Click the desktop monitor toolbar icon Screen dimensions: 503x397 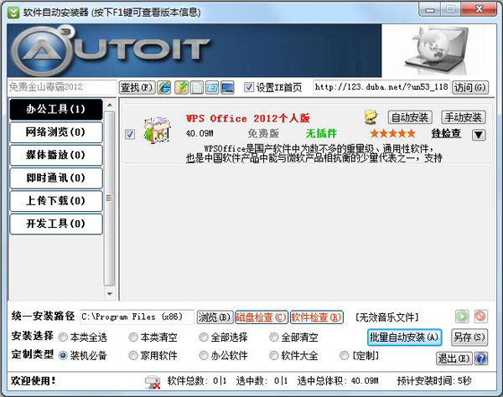[227, 87]
